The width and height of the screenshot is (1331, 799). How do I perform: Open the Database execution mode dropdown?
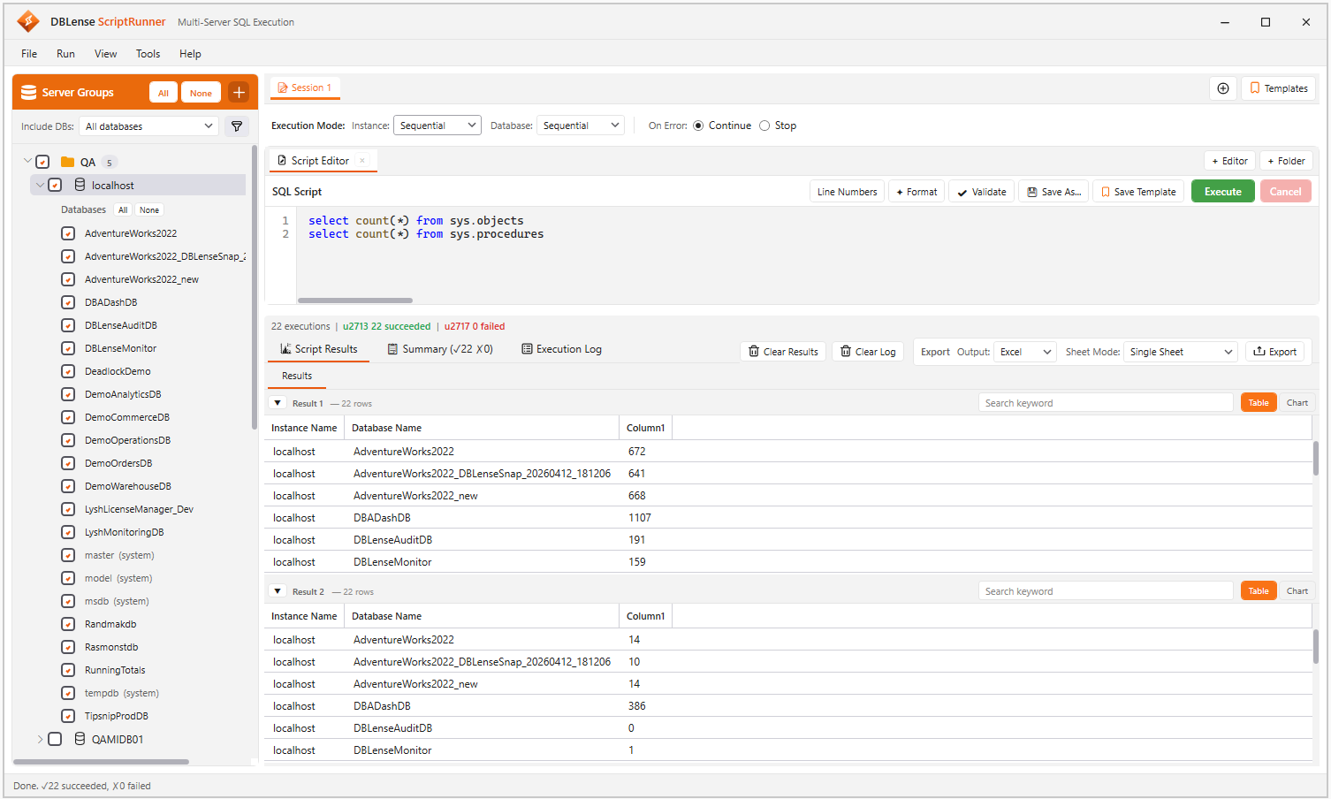pos(580,126)
